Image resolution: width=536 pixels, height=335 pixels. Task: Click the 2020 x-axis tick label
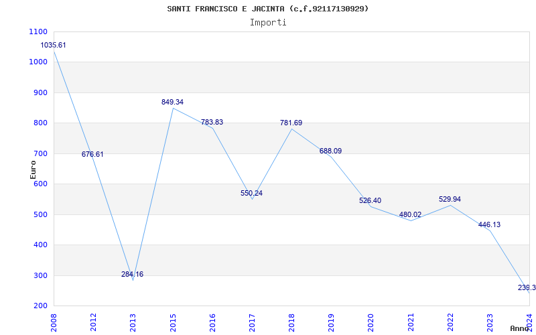pos(371,322)
